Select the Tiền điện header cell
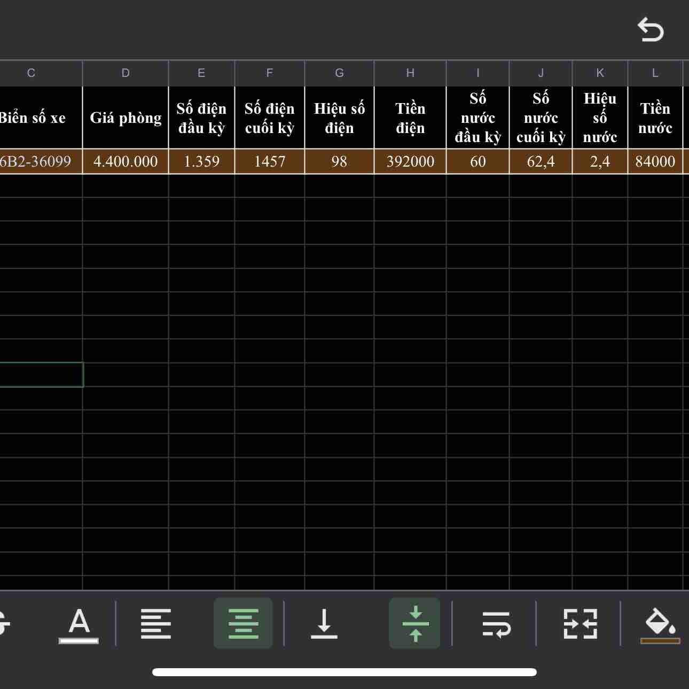This screenshot has height=689, width=689. [410, 118]
